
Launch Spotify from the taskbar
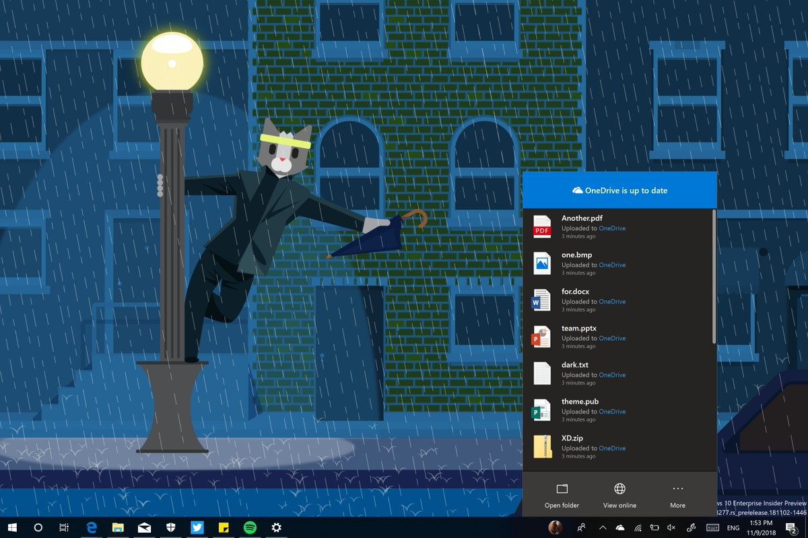point(249,527)
